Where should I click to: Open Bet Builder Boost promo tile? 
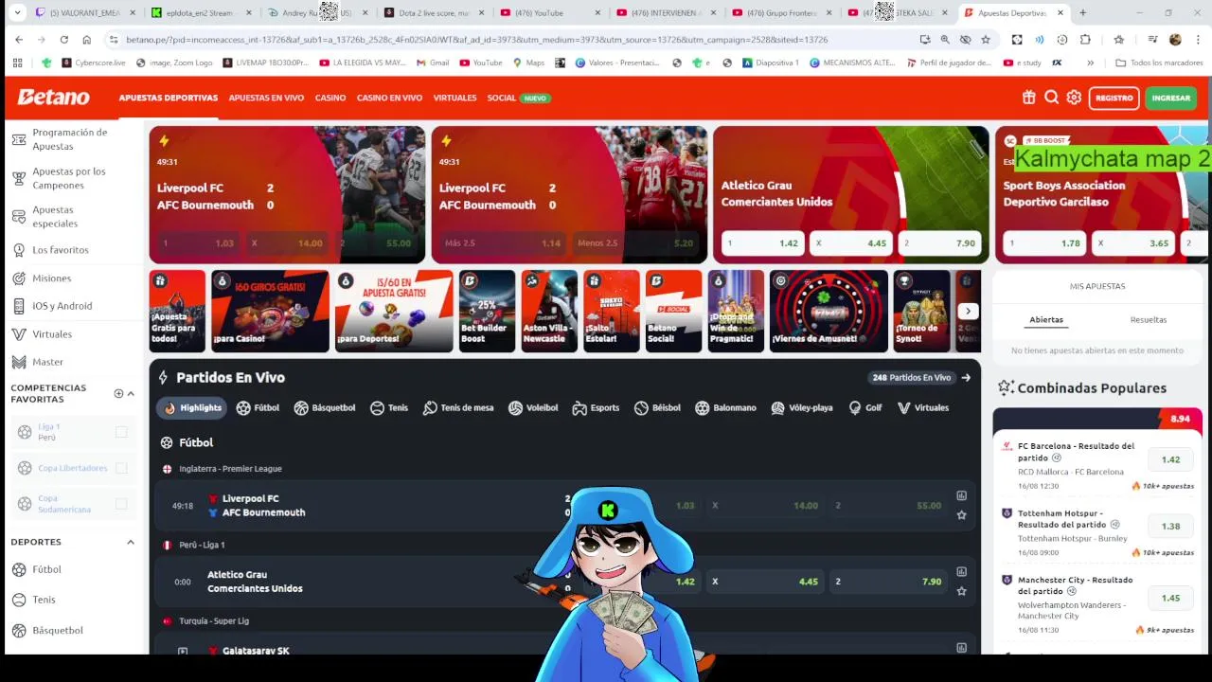(487, 311)
